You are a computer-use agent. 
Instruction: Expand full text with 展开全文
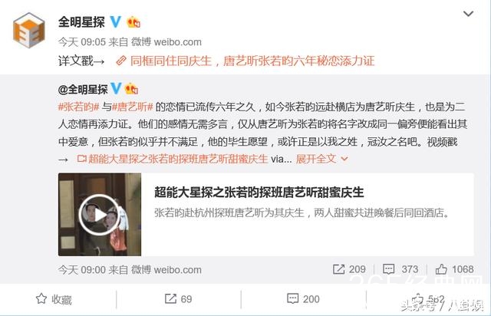coord(321,159)
